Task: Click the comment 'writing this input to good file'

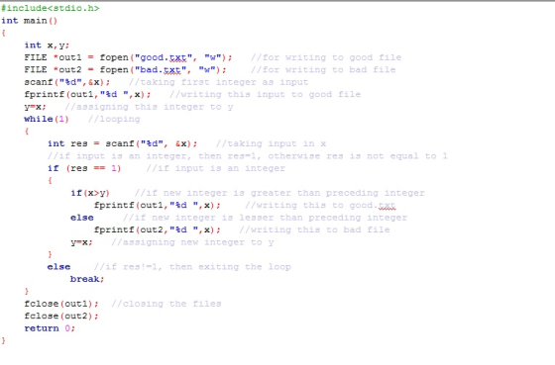Action: click(x=266, y=95)
